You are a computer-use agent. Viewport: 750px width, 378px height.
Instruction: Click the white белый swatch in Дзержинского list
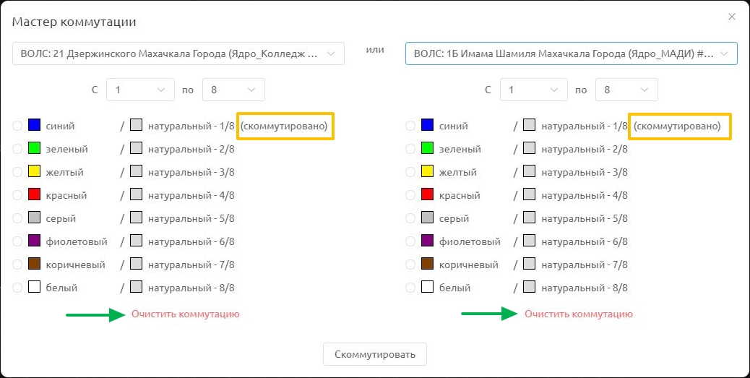(x=34, y=287)
